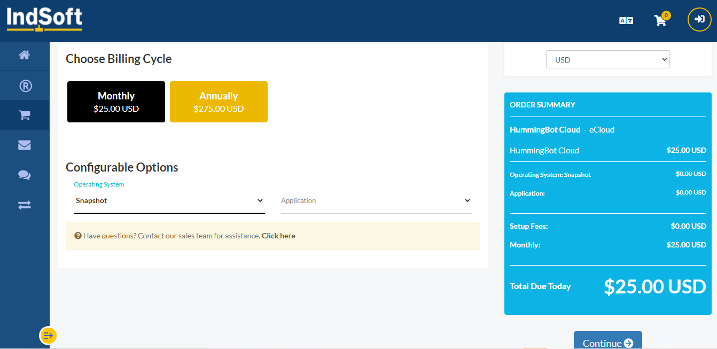Screen dimensions: 717x349
Task: Click the 'Choose Billing Cycle' heading
Action: (119, 59)
